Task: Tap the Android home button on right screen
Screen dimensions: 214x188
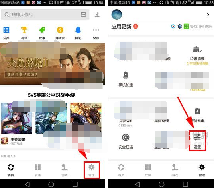Action: (161, 184)
